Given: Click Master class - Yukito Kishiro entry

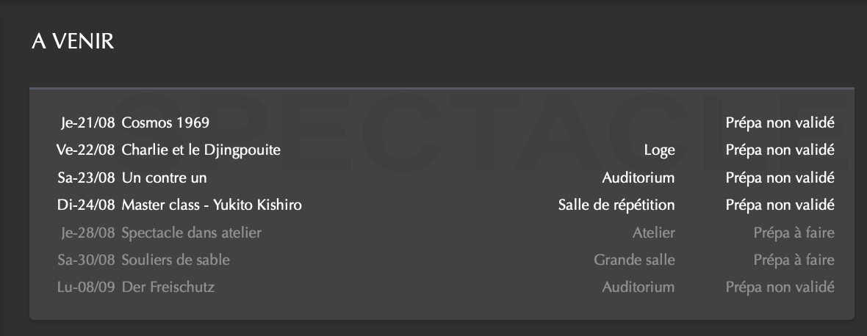Looking at the screenshot, I should [x=212, y=205].
